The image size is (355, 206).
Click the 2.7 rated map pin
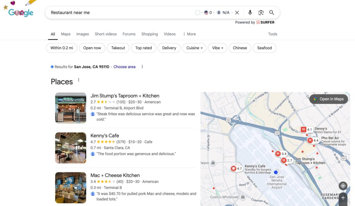point(287,161)
